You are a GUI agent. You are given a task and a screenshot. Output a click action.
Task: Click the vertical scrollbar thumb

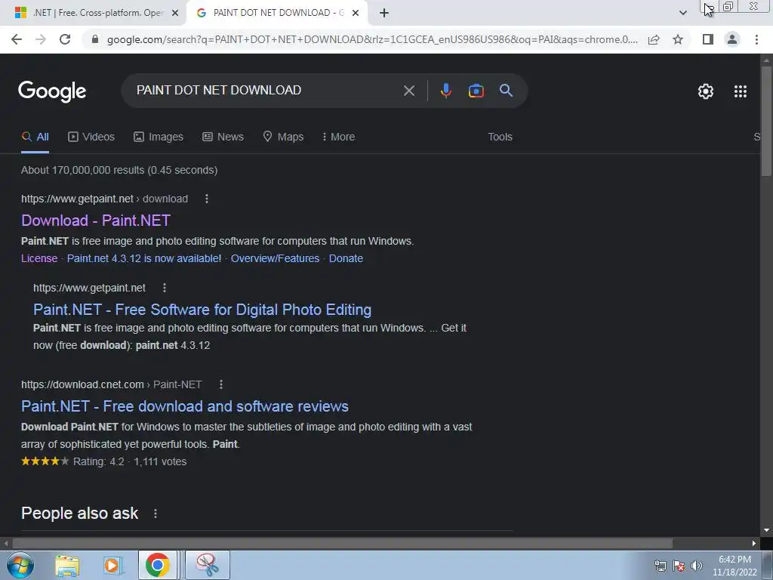(x=765, y=121)
